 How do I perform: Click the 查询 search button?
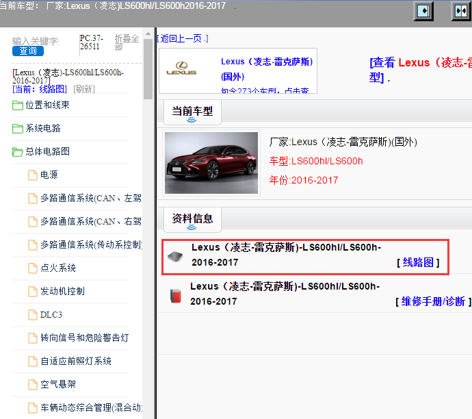pyautogui.click(x=28, y=51)
